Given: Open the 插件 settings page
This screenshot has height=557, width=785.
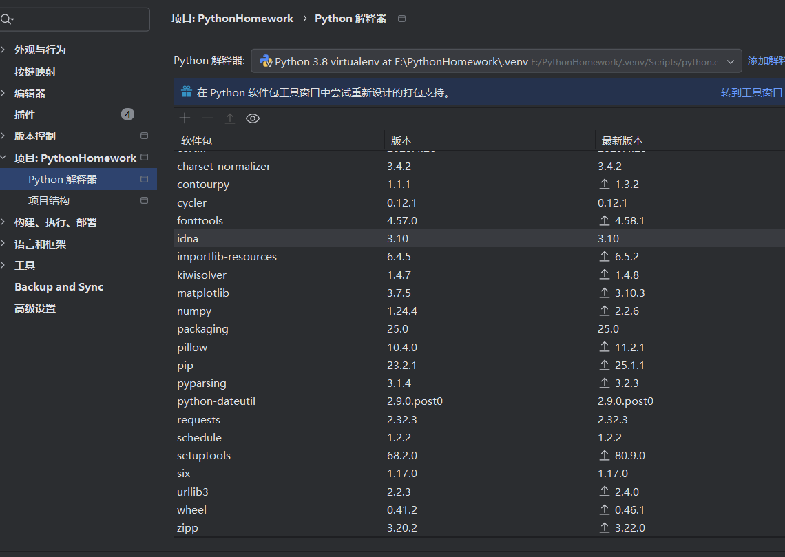Looking at the screenshot, I should pyautogui.click(x=25, y=114).
